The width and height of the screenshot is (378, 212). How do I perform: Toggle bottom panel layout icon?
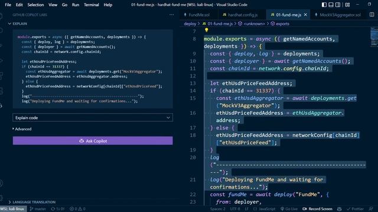pyautogui.click(x=331, y=5)
